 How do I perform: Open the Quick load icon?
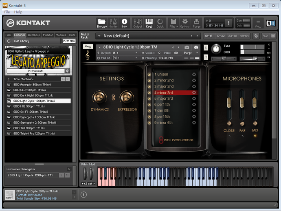click(160, 23)
